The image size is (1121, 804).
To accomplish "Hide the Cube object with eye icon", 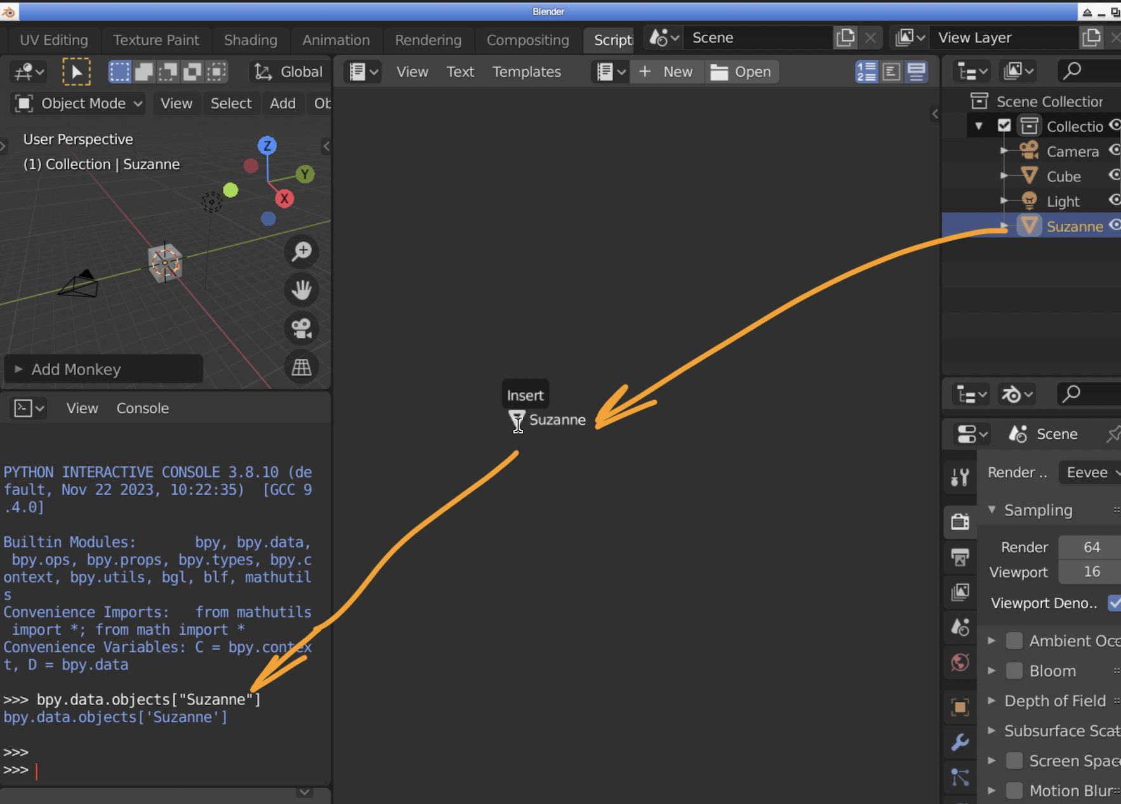I will 1114,175.
